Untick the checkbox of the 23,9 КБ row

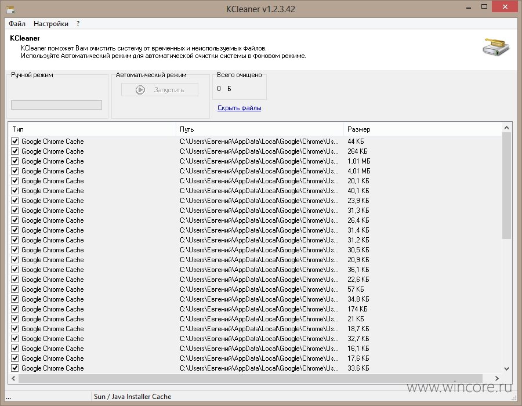pos(14,200)
